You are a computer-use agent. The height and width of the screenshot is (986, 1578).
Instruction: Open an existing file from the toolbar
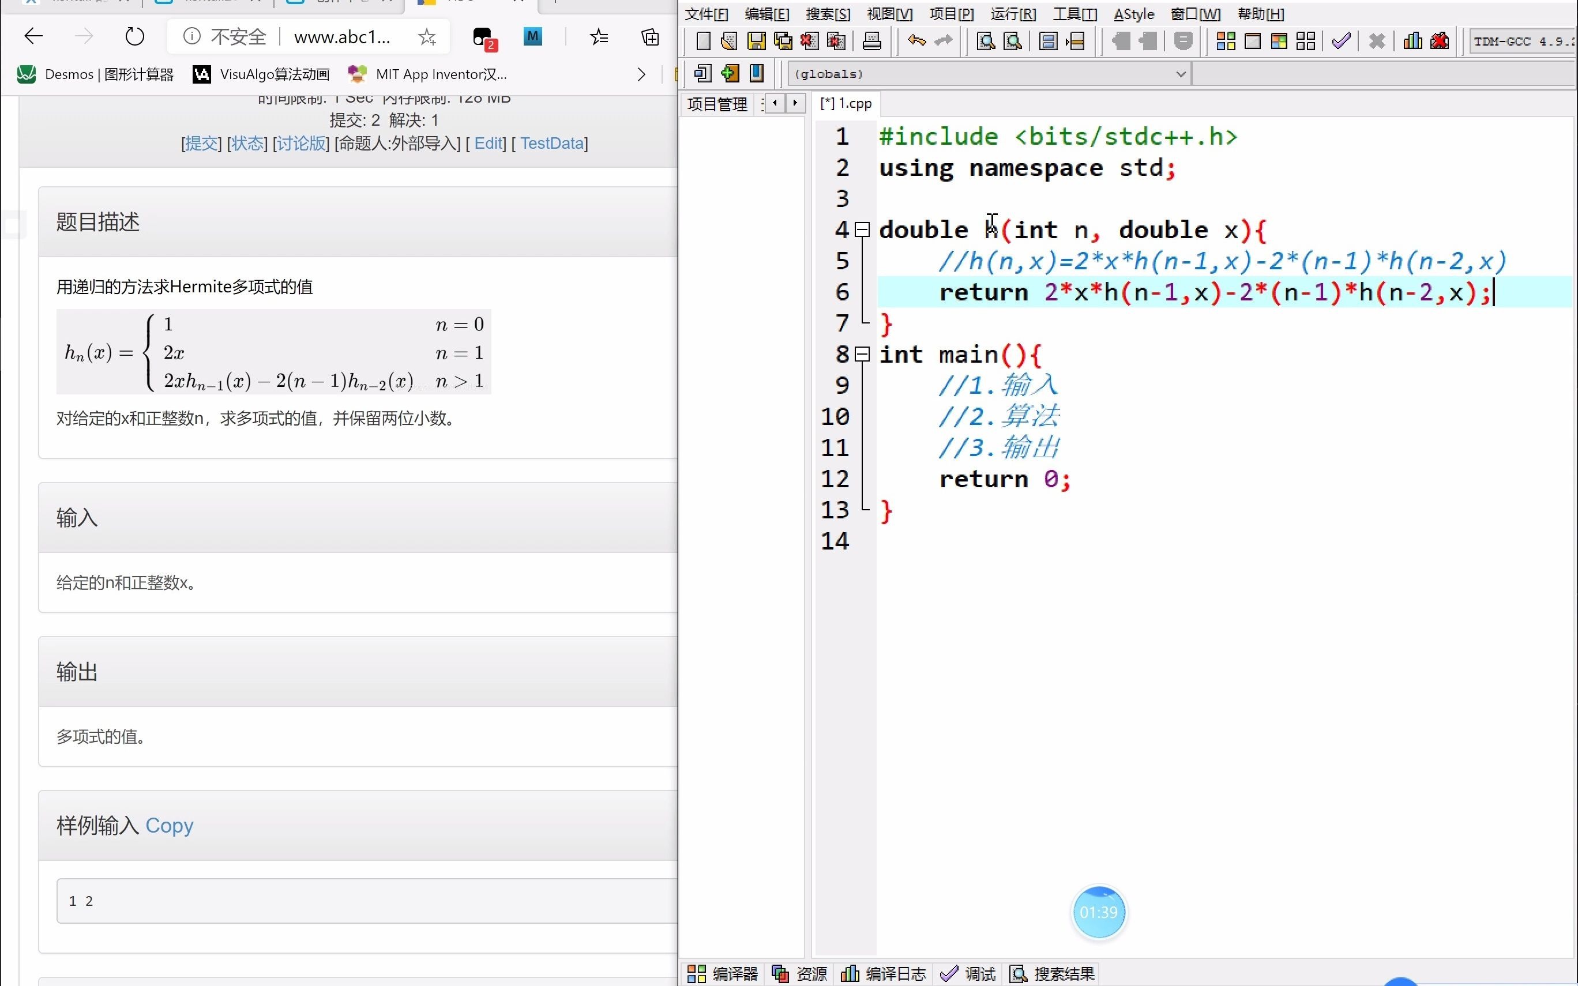coord(729,42)
